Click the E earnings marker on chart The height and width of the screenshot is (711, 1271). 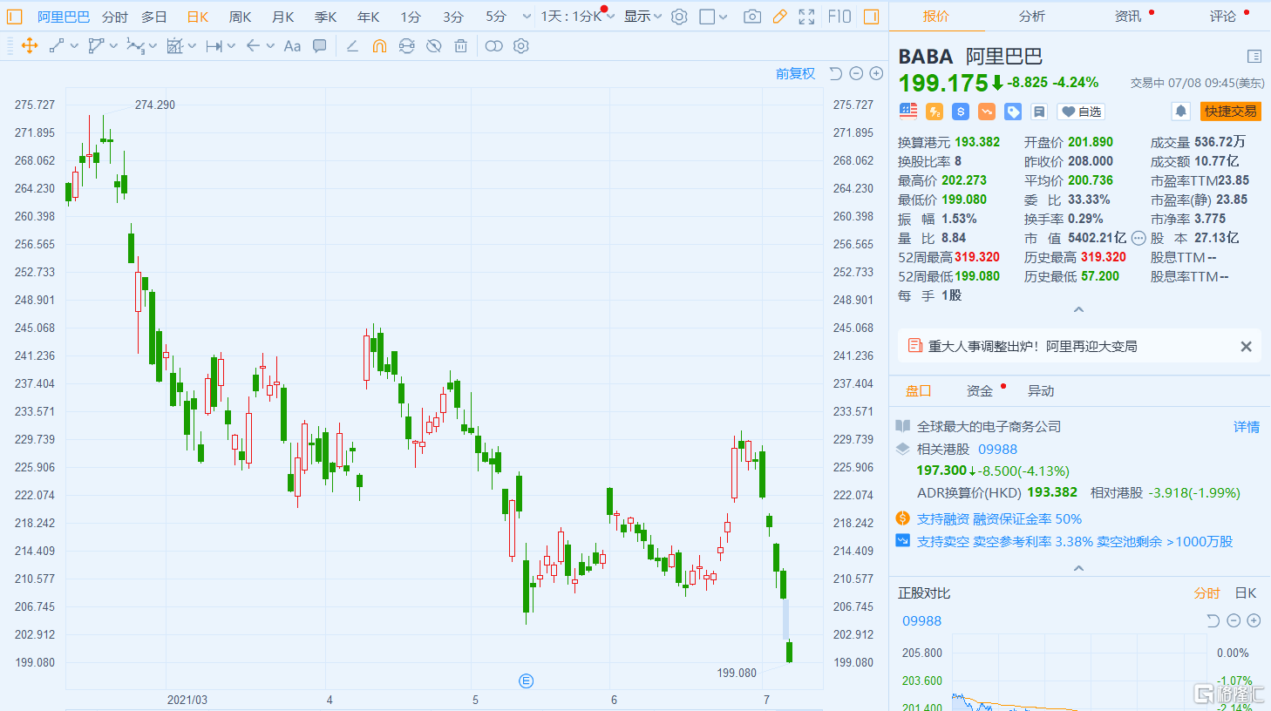526,681
